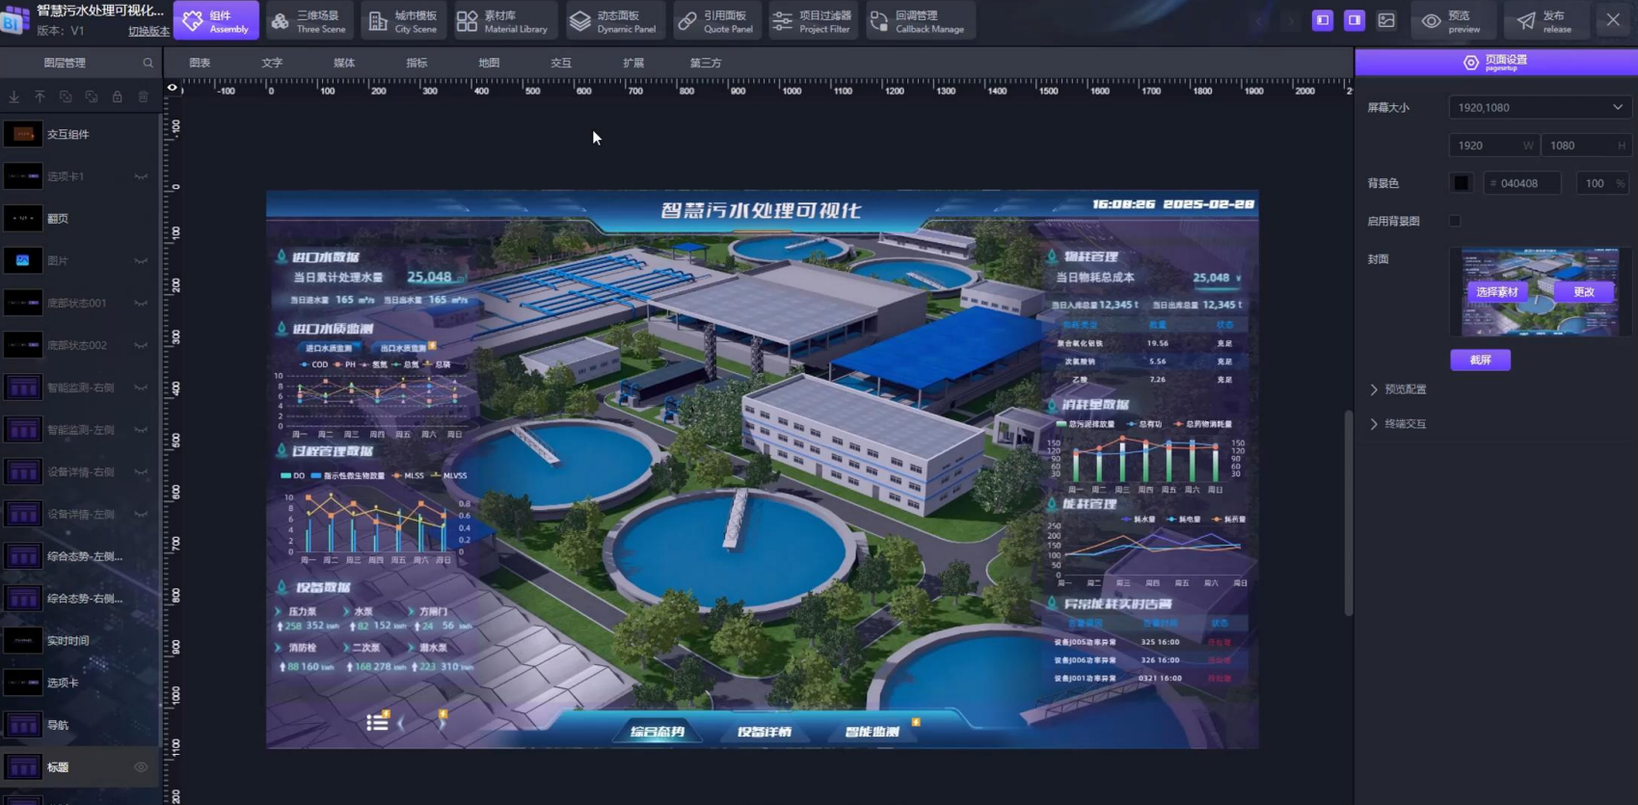Click the 背景色 black color swatch

tap(1462, 183)
